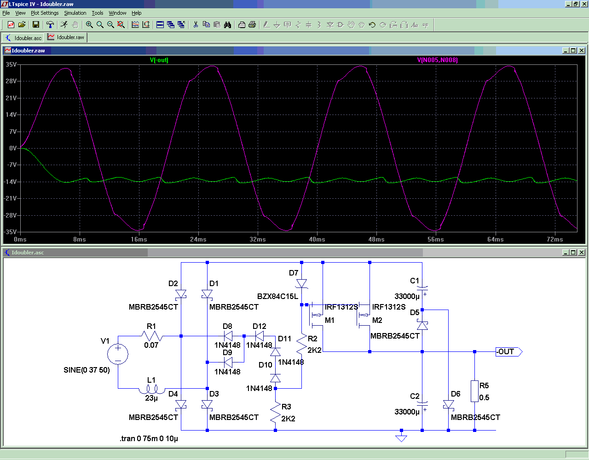Click the magenta V[N005,N008] trace label
589x460 pixels.
click(x=437, y=60)
